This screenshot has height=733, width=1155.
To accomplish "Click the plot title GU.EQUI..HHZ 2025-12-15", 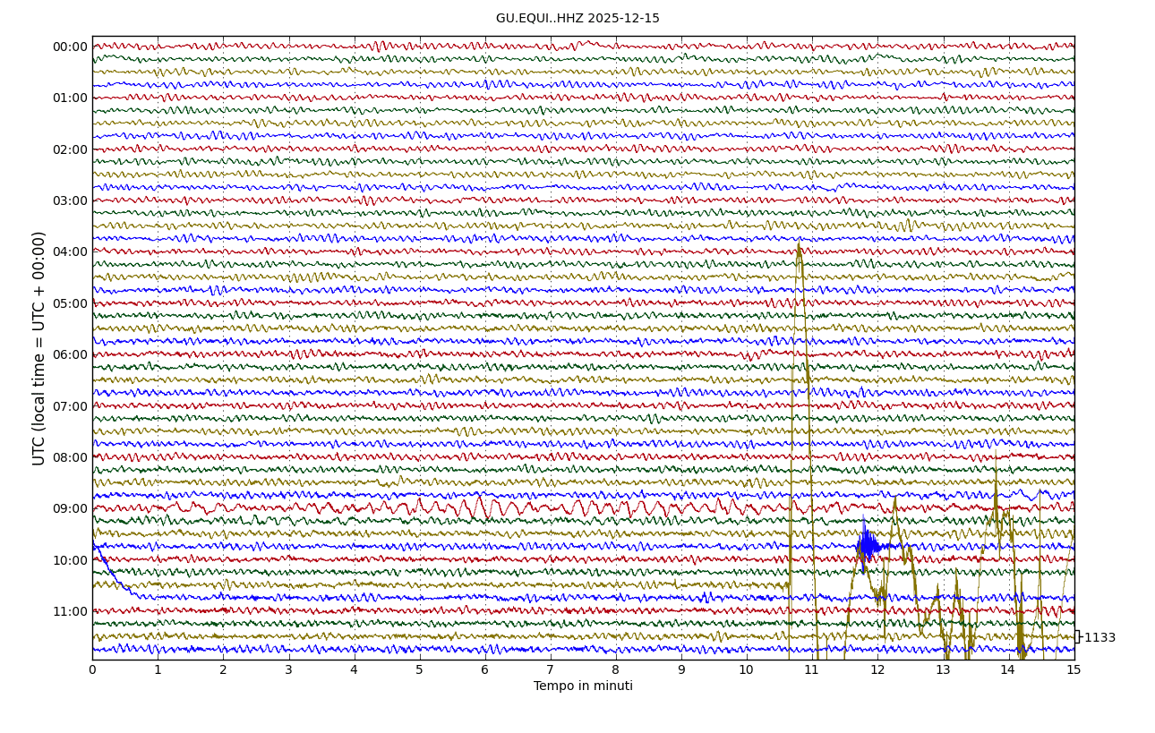I will tap(577, 19).
